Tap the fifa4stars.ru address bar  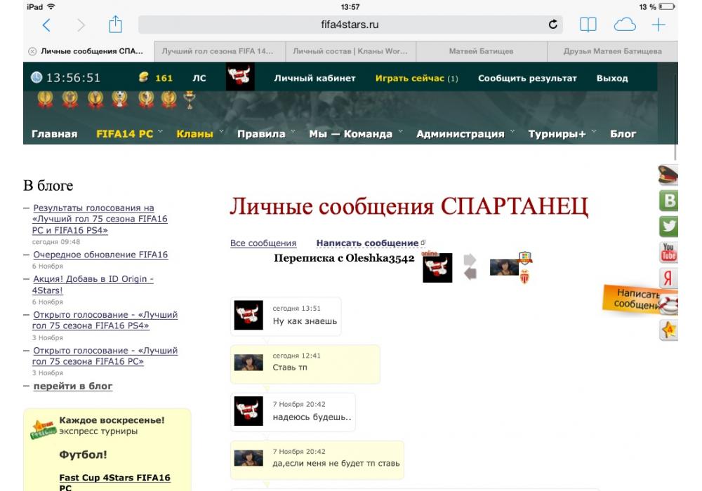[x=350, y=25]
